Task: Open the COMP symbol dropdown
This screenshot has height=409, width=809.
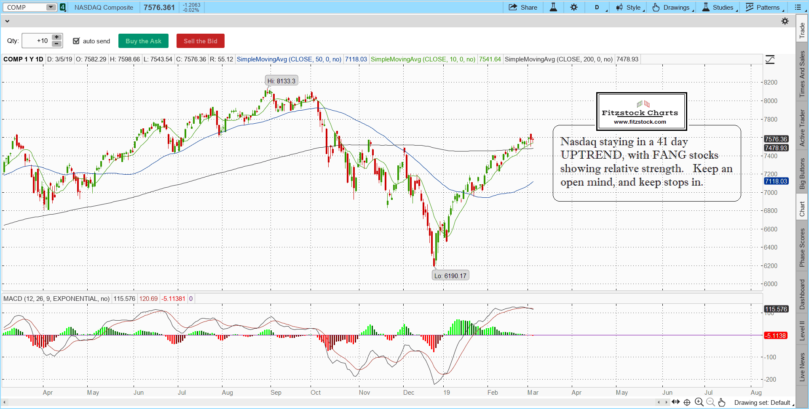Action: click(x=51, y=7)
